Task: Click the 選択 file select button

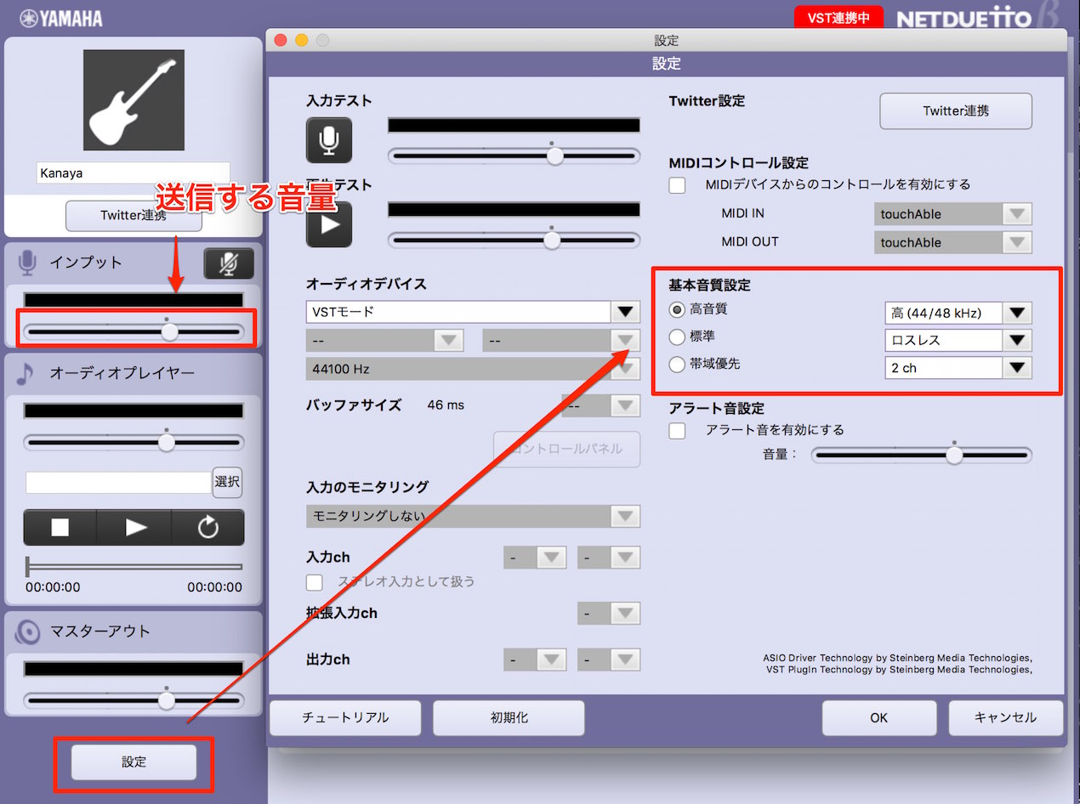Action: coord(227,482)
